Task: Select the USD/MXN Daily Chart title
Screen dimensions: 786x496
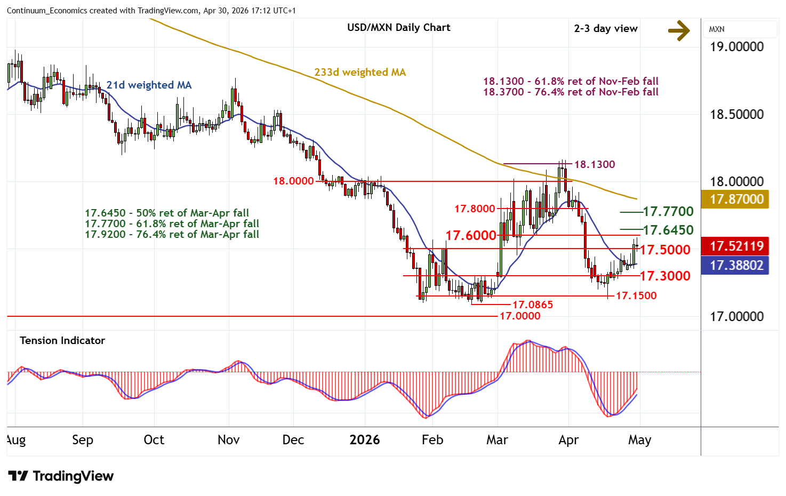Action: coord(398,28)
